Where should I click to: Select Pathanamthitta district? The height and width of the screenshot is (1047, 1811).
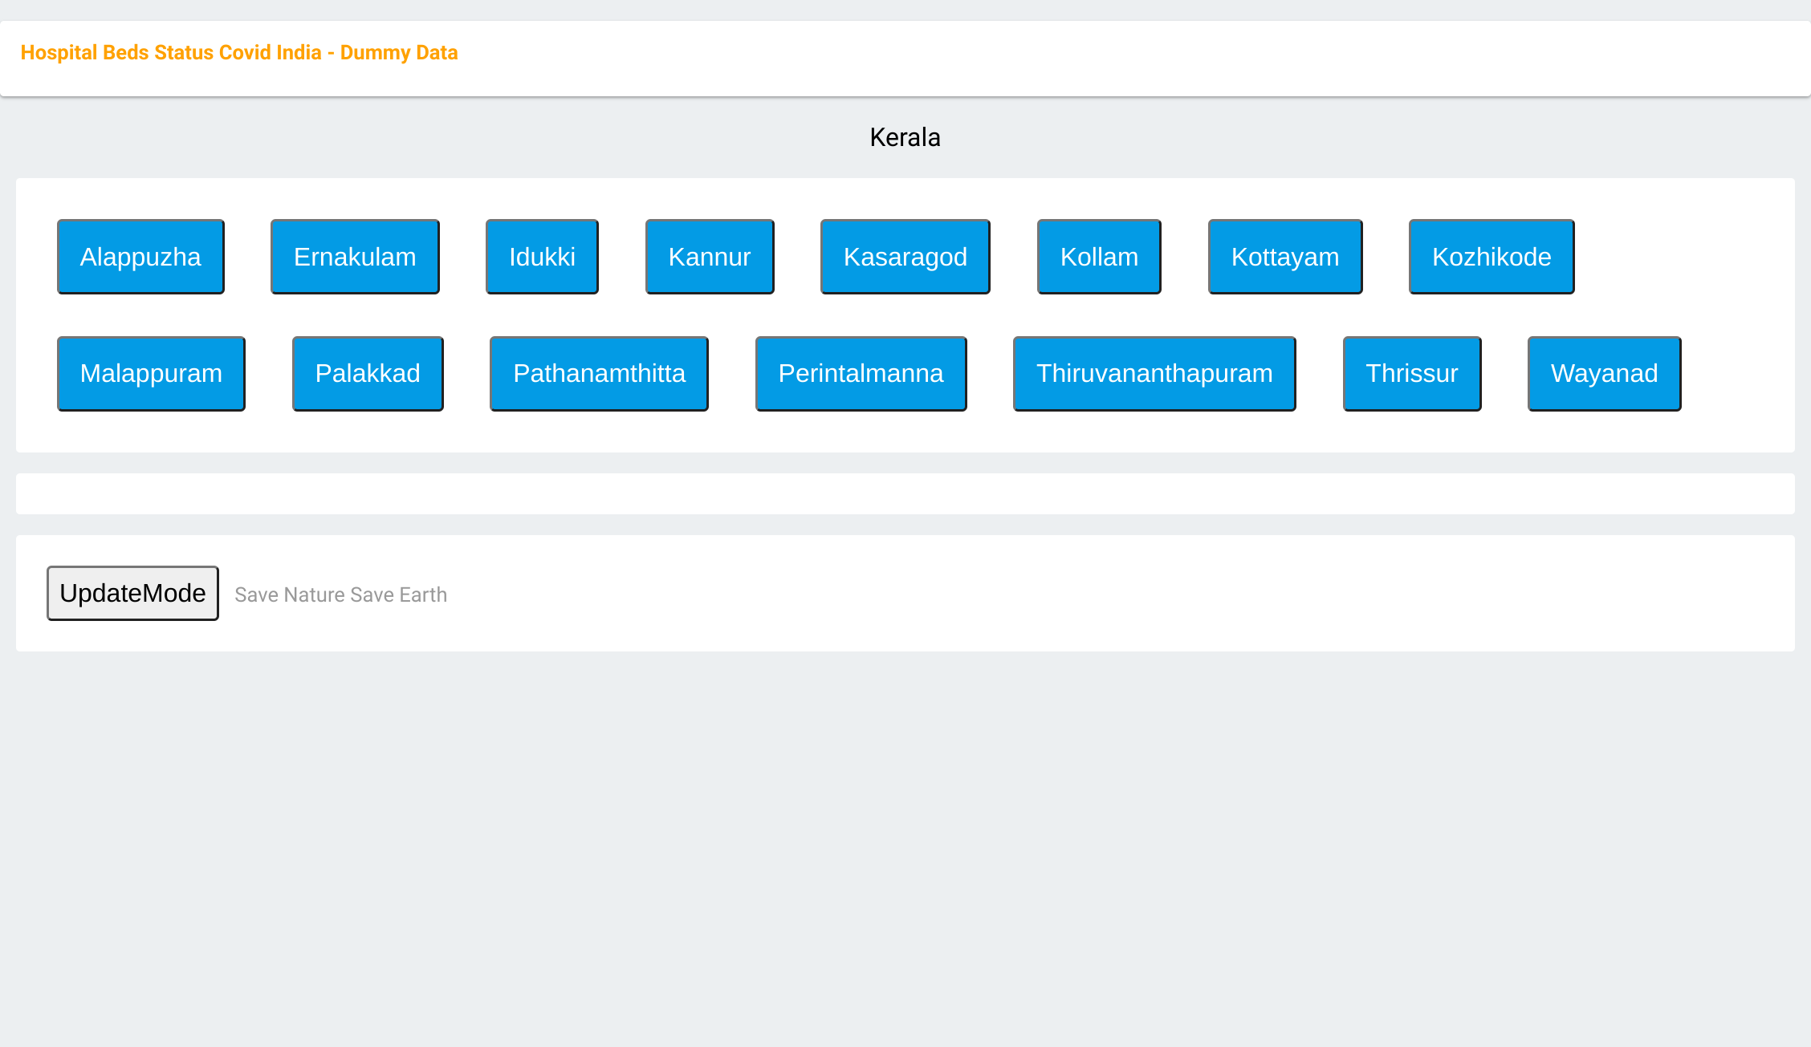[x=599, y=374]
